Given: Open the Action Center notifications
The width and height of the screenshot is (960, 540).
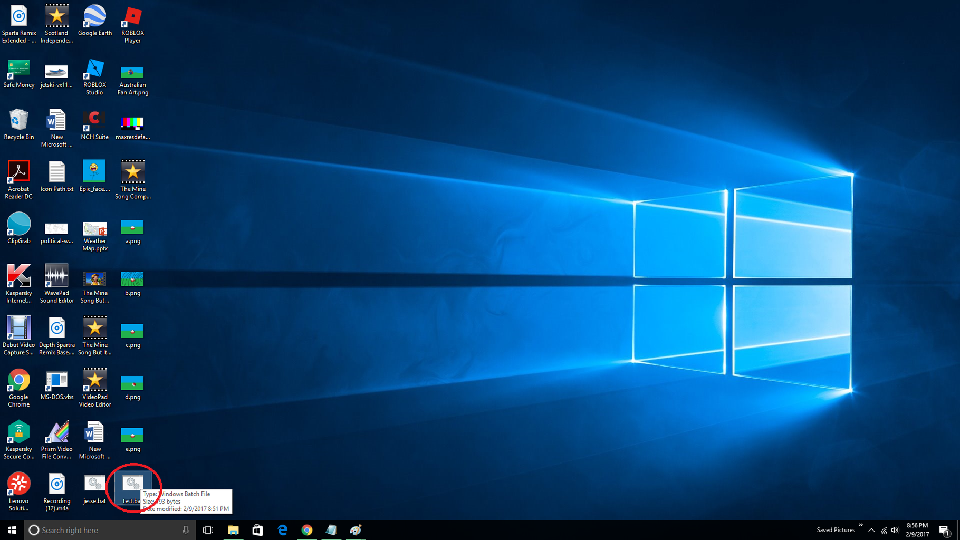Looking at the screenshot, I should [944, 530].
